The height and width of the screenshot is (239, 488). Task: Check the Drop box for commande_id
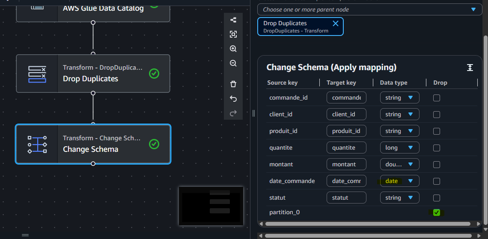[x=437, y=98]
